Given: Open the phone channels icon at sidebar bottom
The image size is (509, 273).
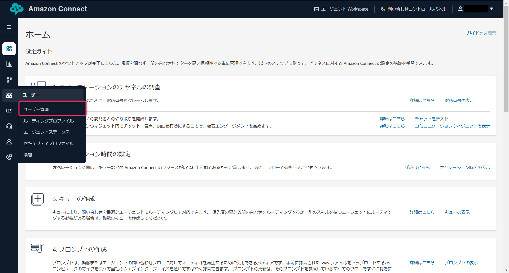Looking at the screenshot, I should (x=9, y=157).
